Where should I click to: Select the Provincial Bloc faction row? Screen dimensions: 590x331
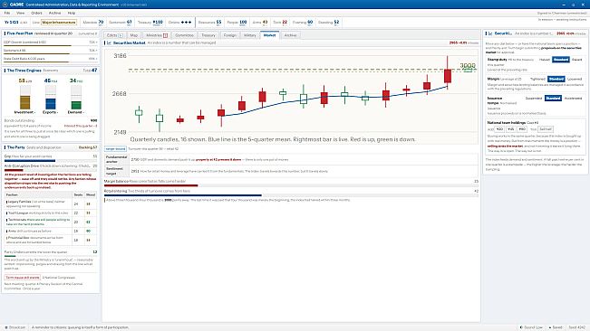(51, 240)
